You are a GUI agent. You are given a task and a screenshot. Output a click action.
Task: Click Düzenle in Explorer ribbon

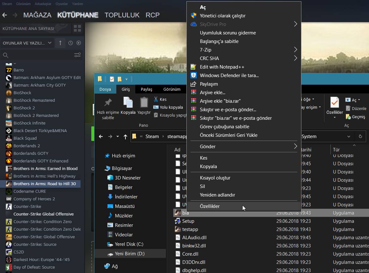(x=356, y=108)
